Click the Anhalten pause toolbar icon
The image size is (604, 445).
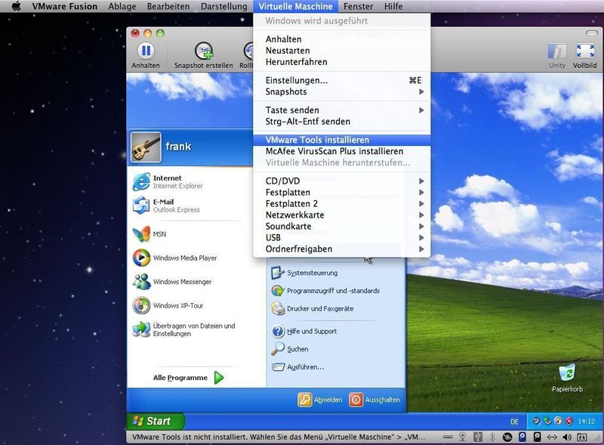(x=146, y=51)
